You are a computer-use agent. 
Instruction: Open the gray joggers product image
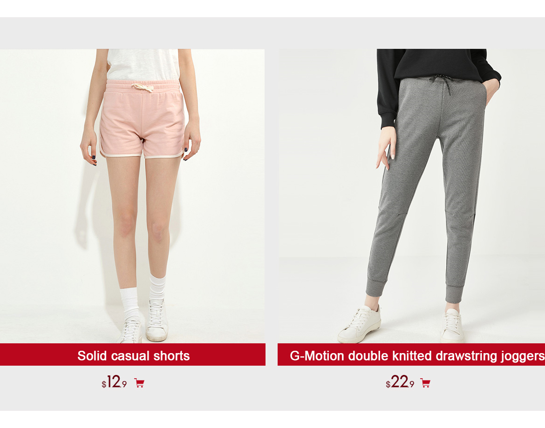click(x=411, y=196)
